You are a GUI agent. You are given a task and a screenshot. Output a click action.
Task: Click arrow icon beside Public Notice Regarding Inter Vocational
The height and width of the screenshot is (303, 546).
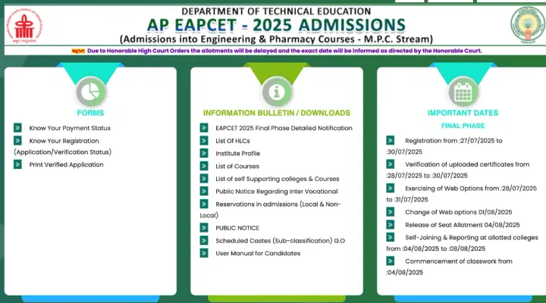tap(204, 192)
